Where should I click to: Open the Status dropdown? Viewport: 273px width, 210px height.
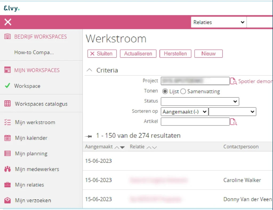[x=200, y=101]
